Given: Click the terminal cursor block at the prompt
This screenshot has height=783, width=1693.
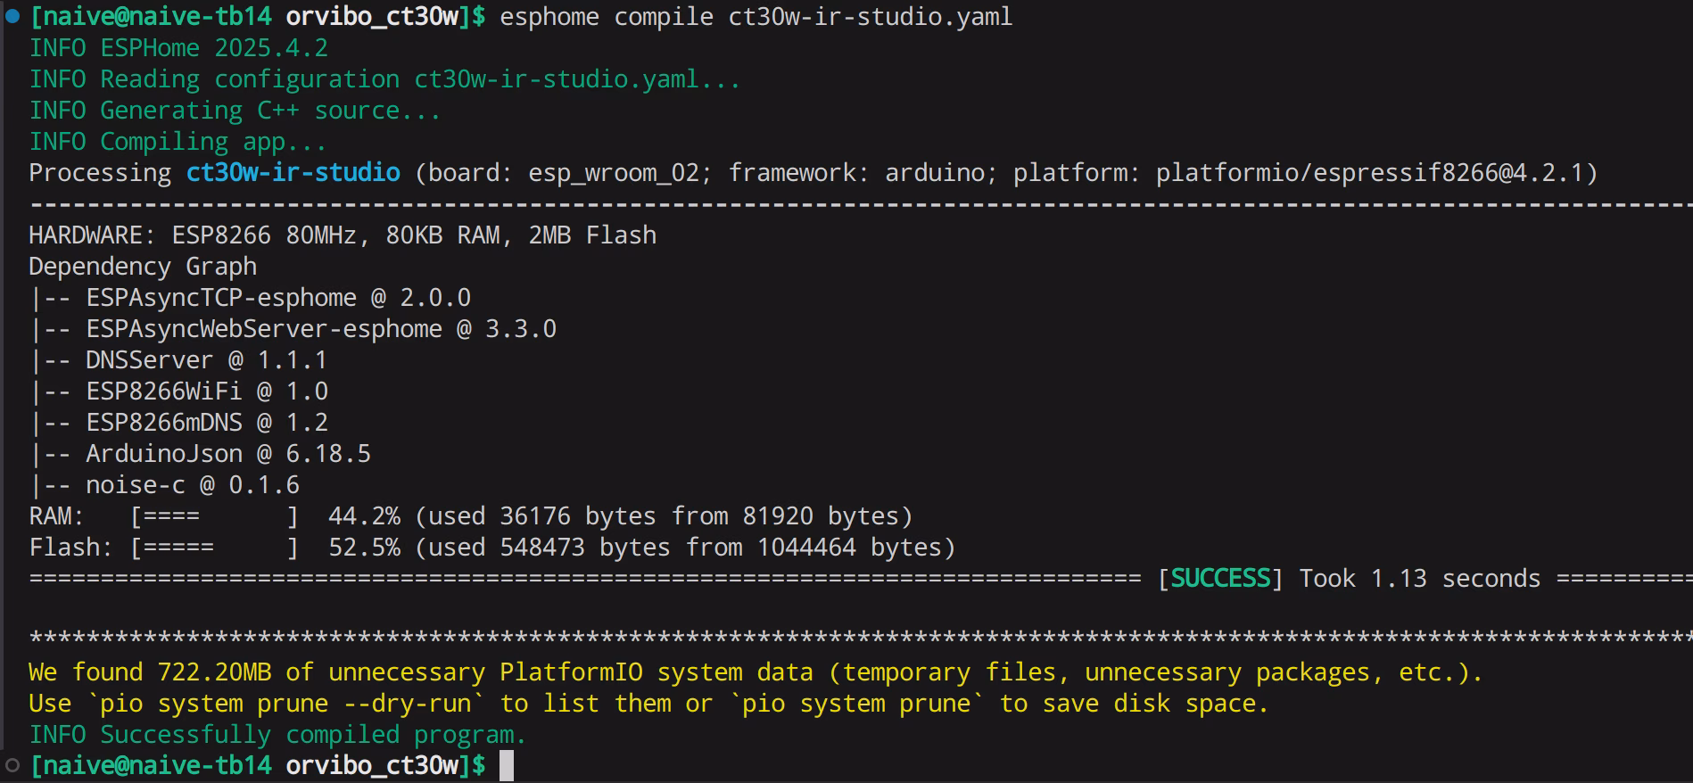Looking at the screenshot, I should pos(507,766).
